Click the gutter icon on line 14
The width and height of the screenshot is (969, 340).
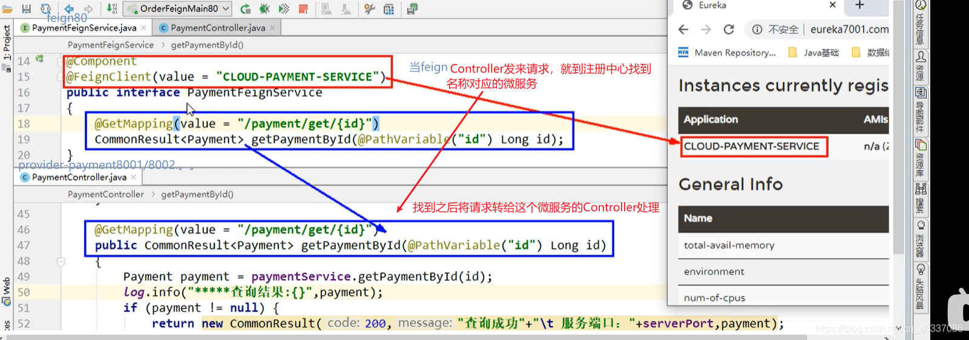39,59
